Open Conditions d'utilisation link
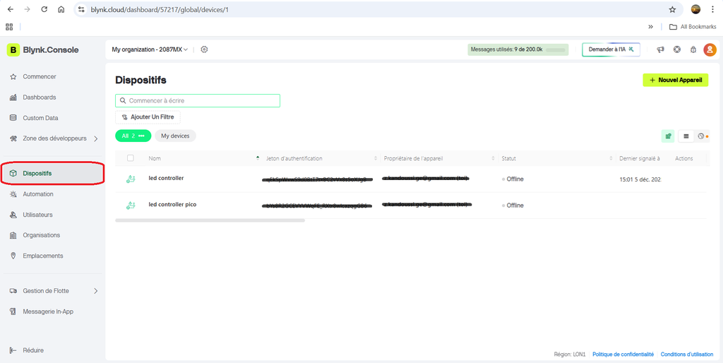The height and width of the screenshot is (363, 723). (x=687, y=355)
